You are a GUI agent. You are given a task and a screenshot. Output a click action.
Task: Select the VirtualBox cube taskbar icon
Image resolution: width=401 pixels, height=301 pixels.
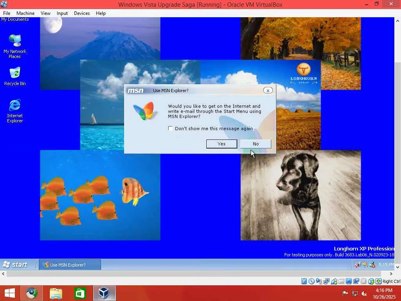(104, 293)
